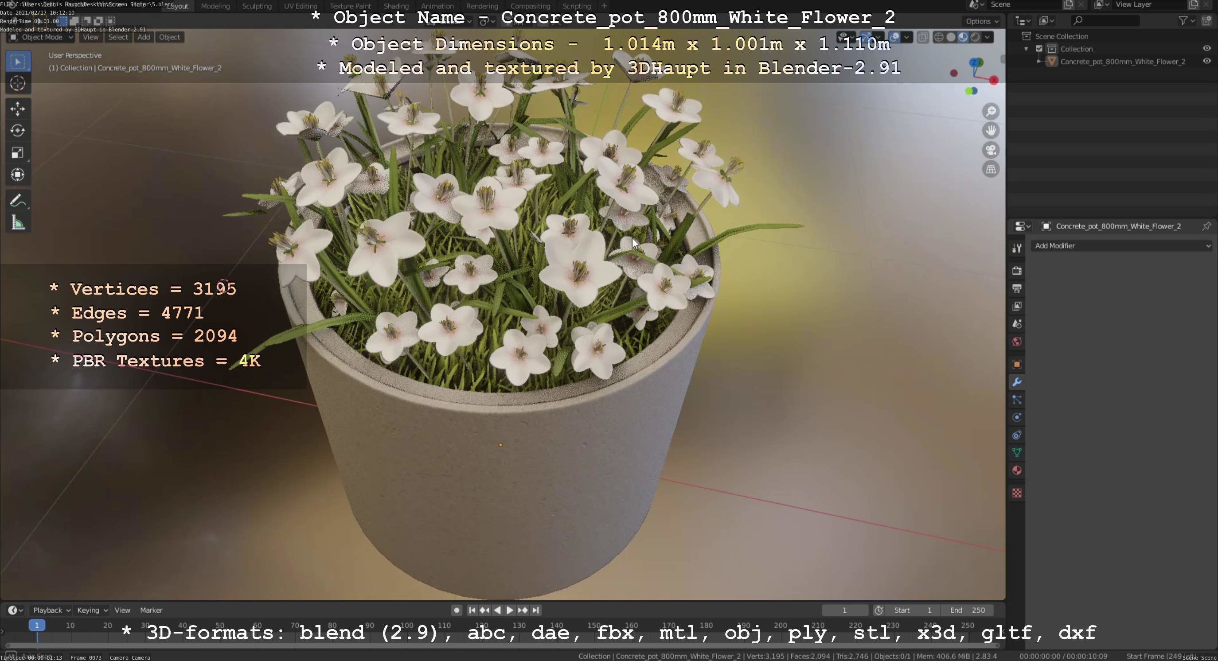
Task: Switch to the Modeling workspace tab
Action: click(215, 6)
